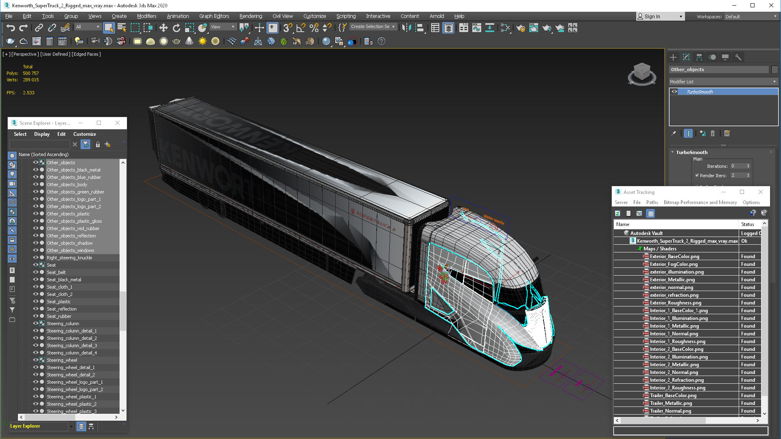Viewport: 781px width, 439px height.
Task: Hide the Seat_belt object eye
Action: 35,272
